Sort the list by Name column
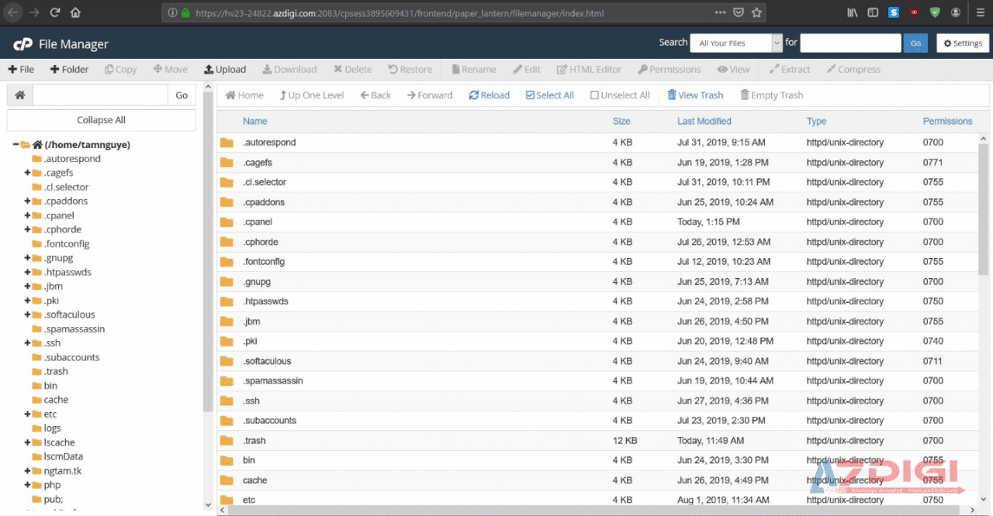Screen dimensions: 993x516 (x=254, y=122)
